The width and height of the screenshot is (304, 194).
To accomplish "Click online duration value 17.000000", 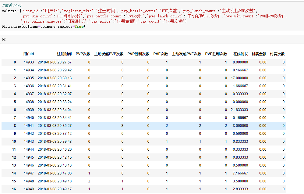I will (239, 78).
